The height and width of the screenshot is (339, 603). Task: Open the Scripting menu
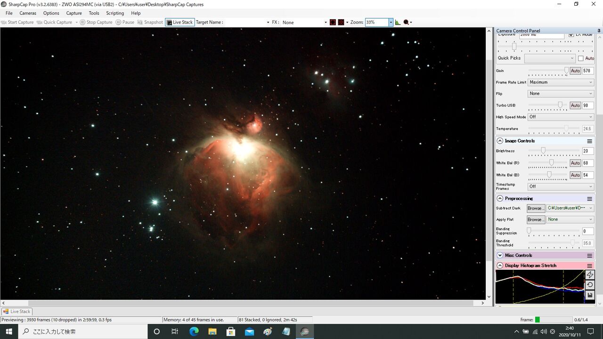pos(115,13)
